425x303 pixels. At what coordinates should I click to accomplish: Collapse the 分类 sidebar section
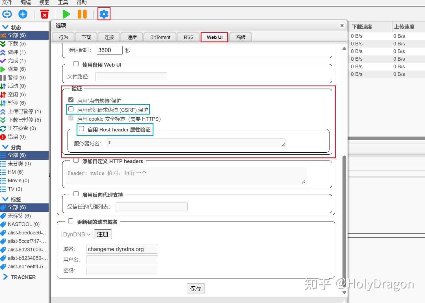(x=6, y=147)
